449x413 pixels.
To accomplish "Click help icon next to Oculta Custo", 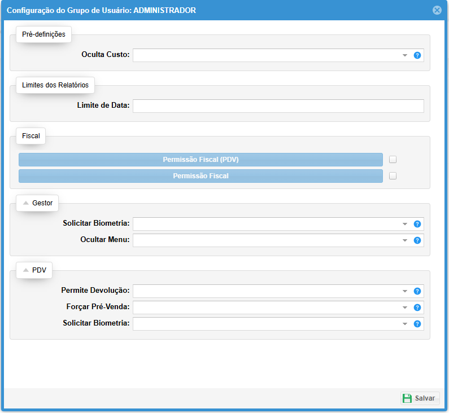I will 417,55.
